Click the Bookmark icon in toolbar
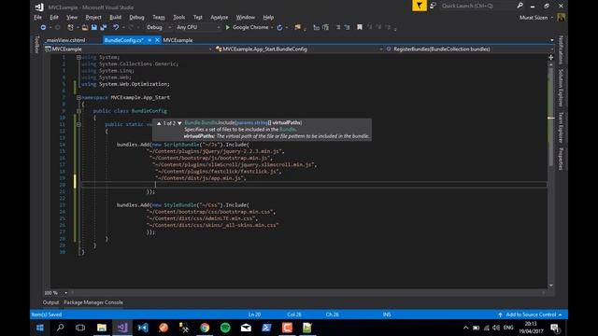This screenshot has width=598, height=336. pos(360,27)
